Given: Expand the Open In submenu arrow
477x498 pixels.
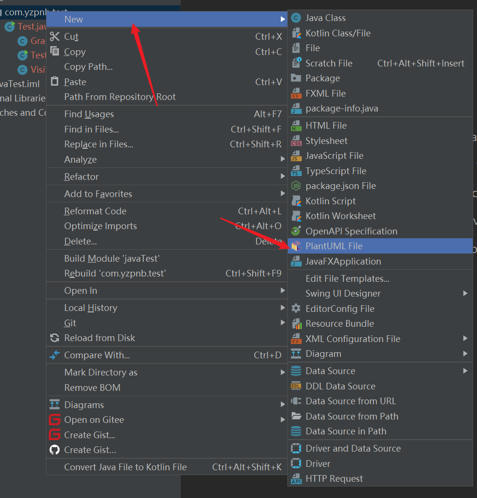Looking at the screenshot, I should click(283, 290).
